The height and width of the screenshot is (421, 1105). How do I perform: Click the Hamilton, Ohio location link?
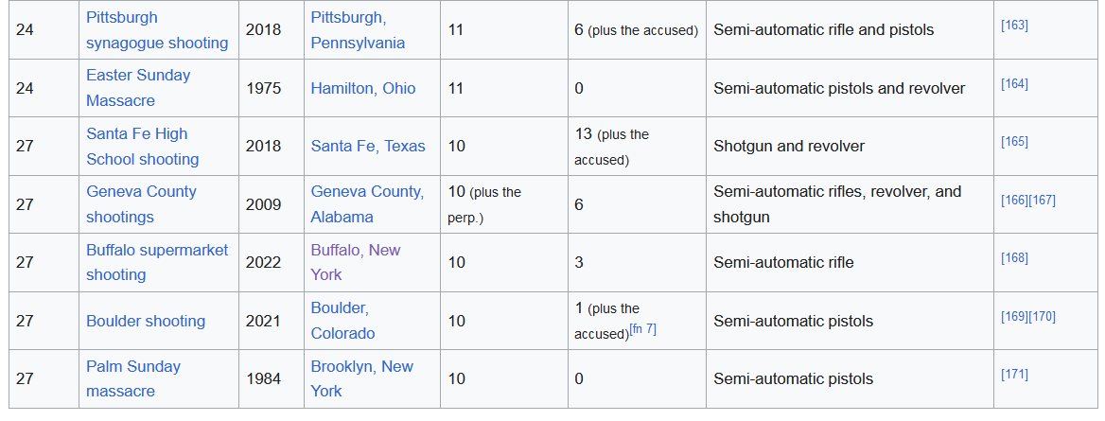(363, 88)
